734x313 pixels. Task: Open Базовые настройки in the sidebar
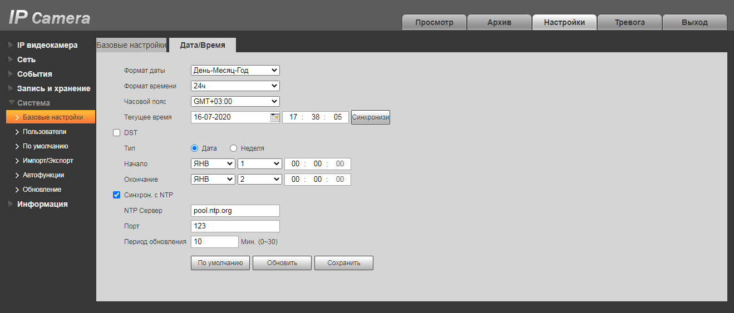tap(51, 117)
